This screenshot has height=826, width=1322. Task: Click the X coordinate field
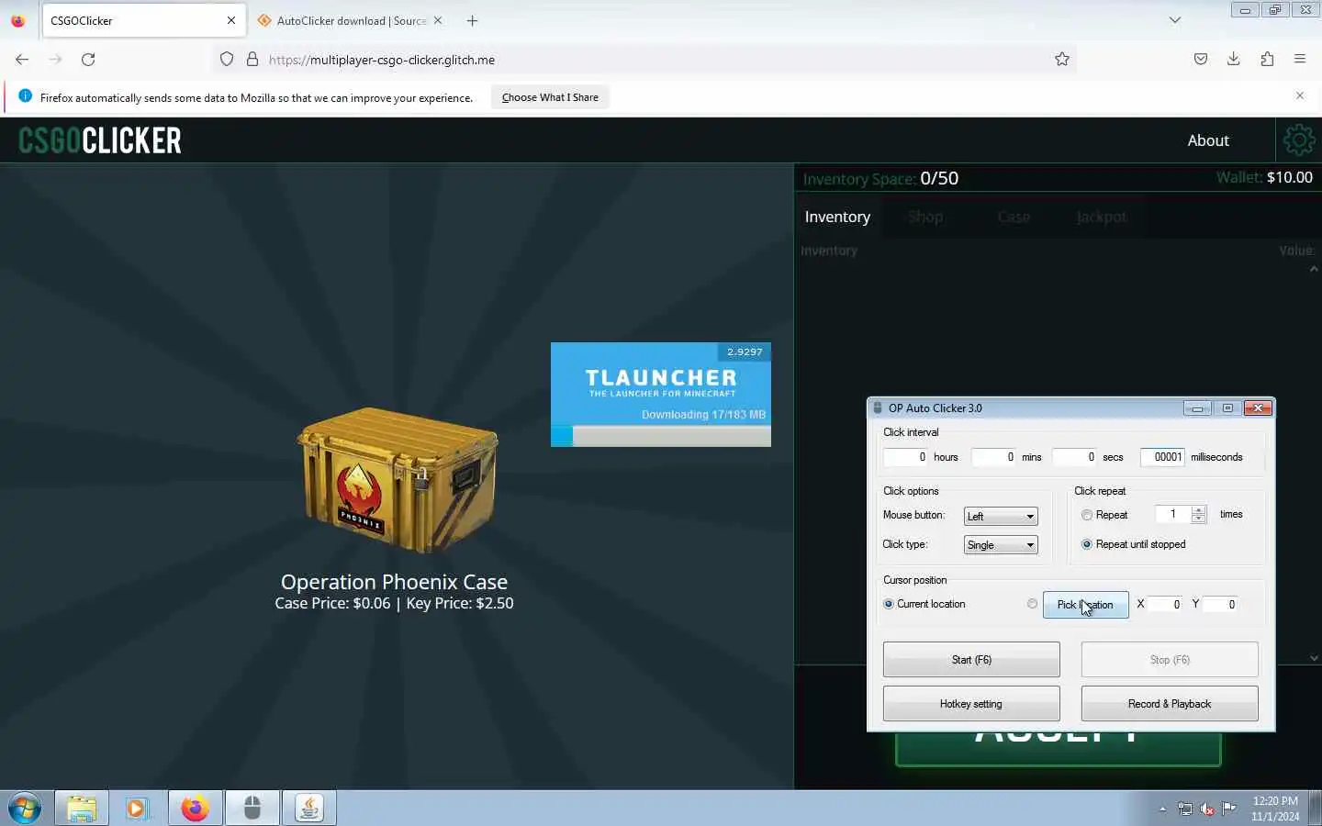coord(1166,604)
